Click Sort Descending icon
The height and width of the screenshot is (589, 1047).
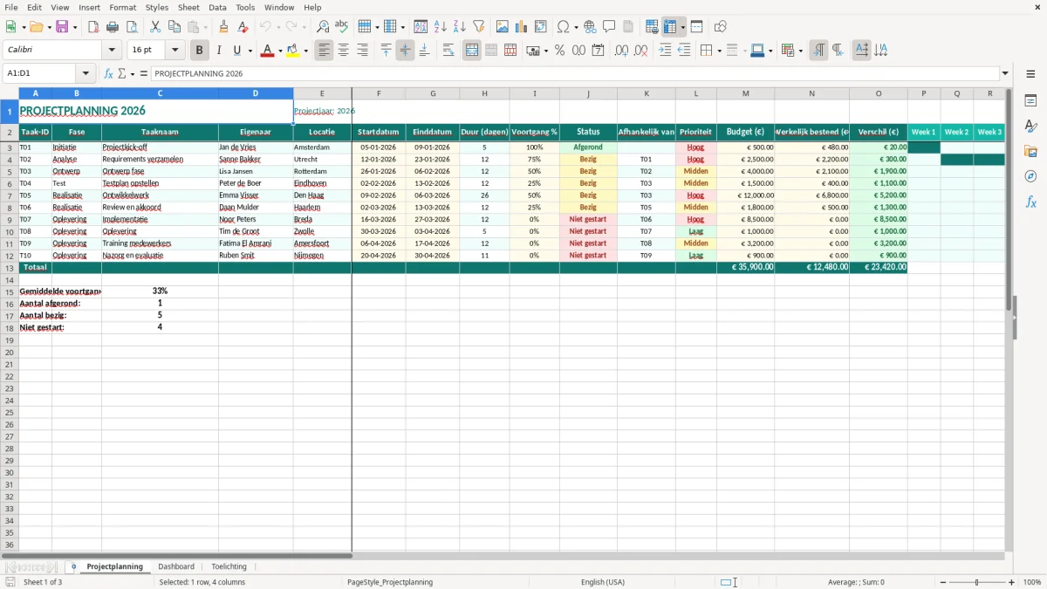460,27
